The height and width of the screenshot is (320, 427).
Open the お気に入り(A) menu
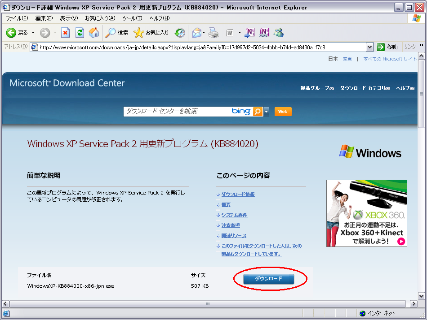pos(100,18)
